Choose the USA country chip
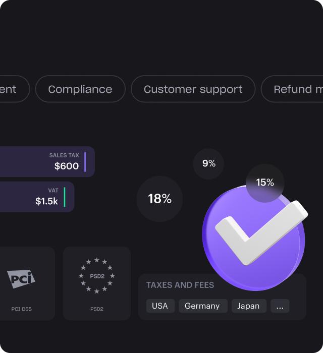Viewport: 323px width, 353px height. click(160, 306)
